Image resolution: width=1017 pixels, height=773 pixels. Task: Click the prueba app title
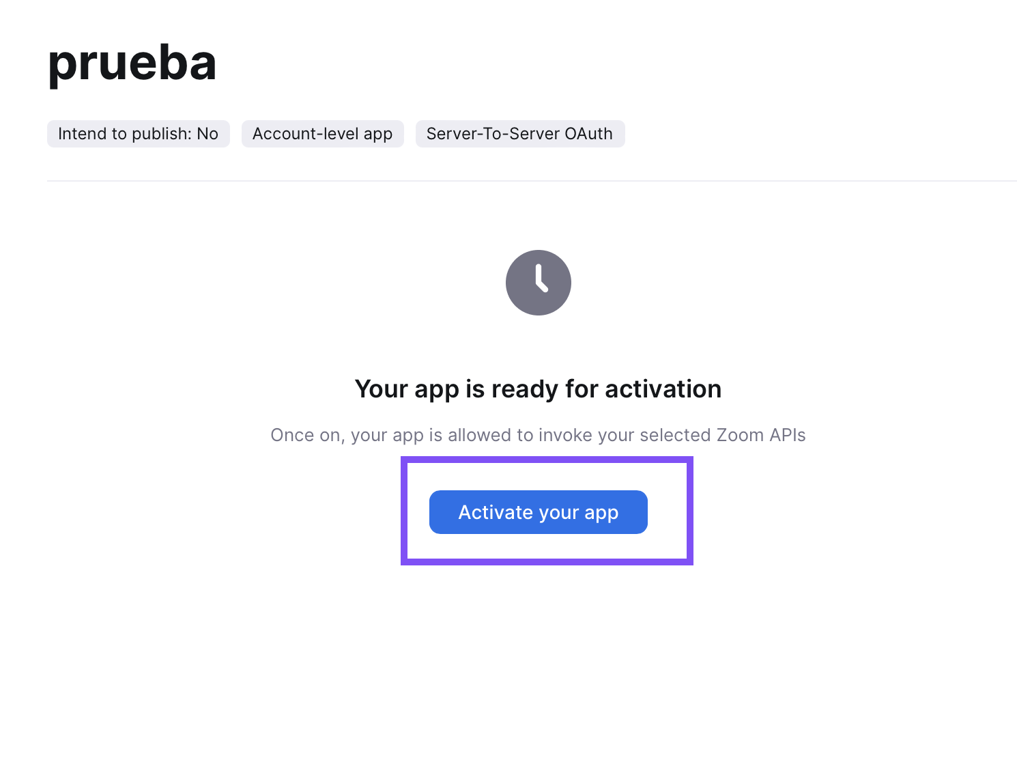coord(132,64)
